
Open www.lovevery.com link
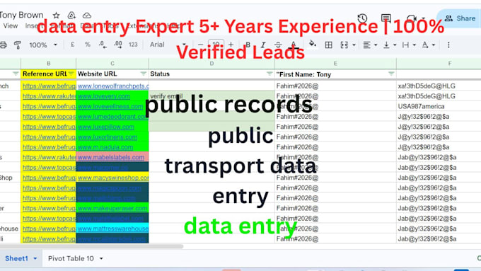104,96
